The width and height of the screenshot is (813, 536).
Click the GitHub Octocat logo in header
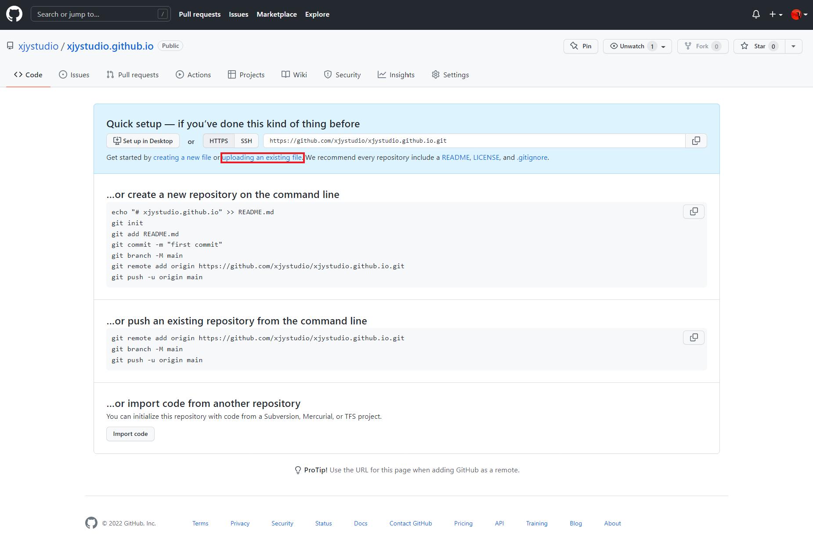[14, 14]
